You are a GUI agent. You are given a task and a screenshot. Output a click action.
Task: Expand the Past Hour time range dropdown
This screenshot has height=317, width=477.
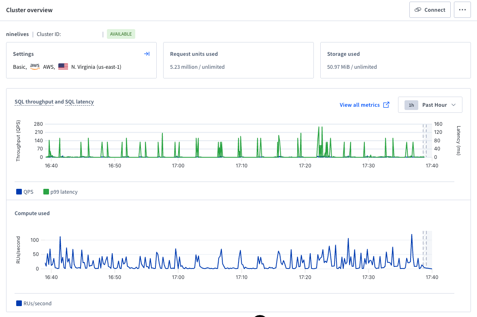coord(430,105)
